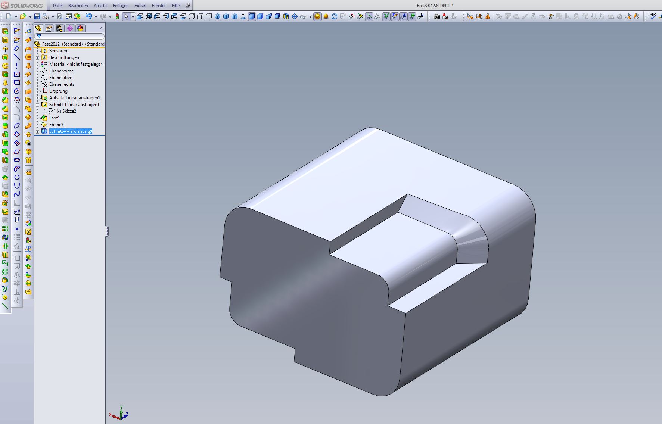Screen dimensions: 662x424
Task: Open the dropdown arrow next to New
Action: pos(16,17)
